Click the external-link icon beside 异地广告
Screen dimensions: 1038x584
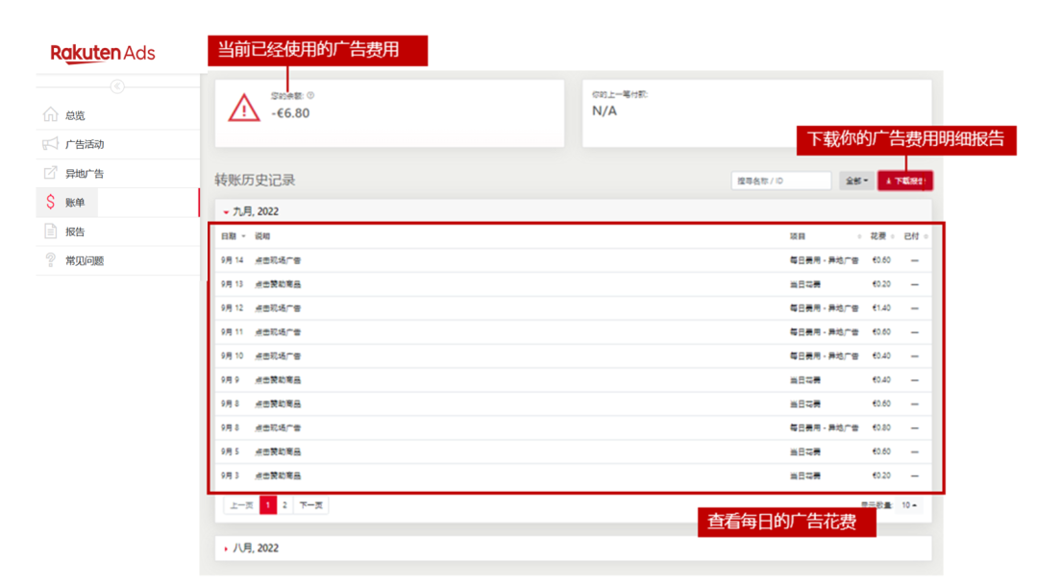point(50,173)
